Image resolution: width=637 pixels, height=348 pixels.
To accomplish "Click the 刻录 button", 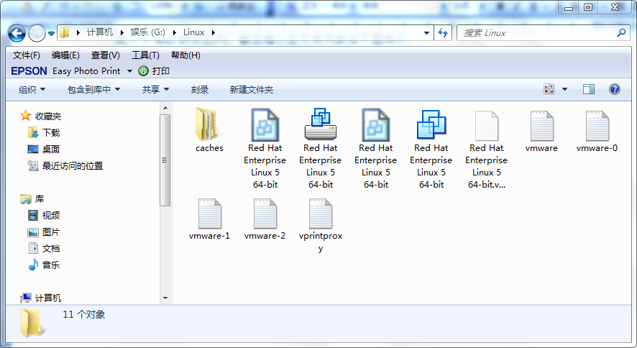I will pos(199,90).
